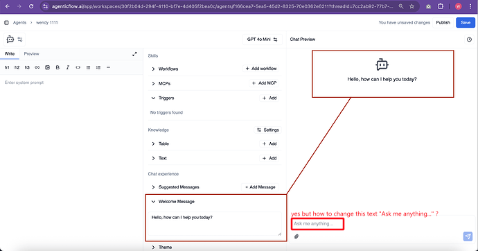
Task: Open the GPT 4o Mini model selector
Action: [262, 40]
